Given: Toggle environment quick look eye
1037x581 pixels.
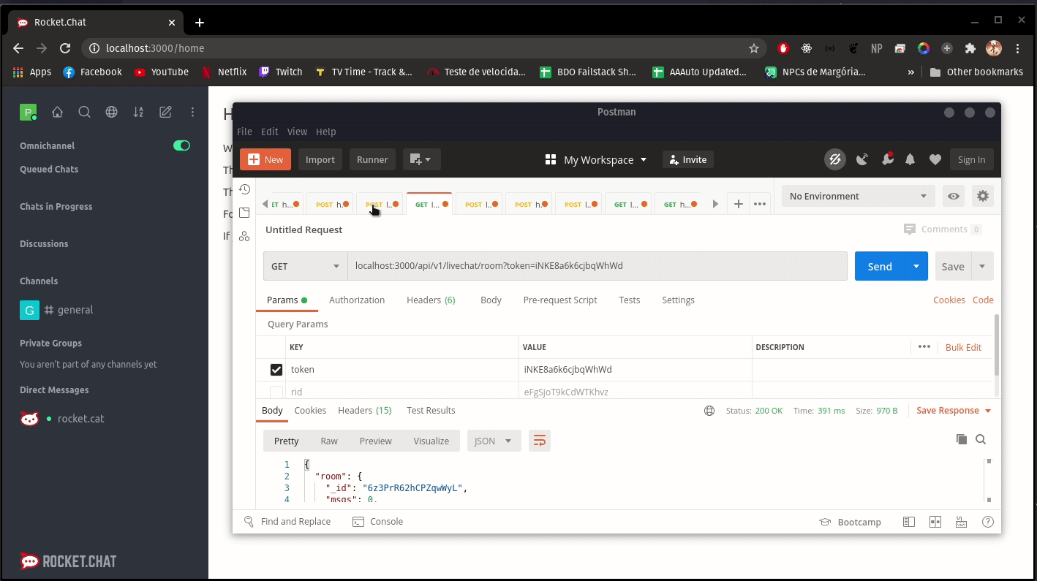Looking at the screenshot, I should tap(953, 196).
